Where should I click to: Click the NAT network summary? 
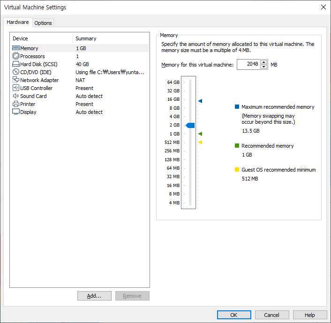81,80
